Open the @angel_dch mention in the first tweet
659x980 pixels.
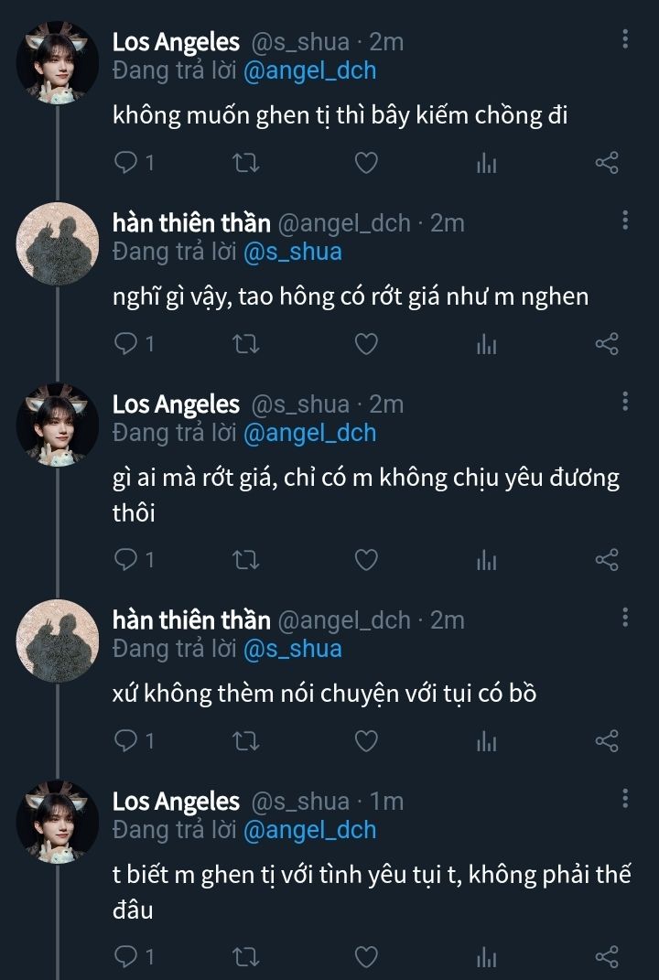[309, 70]
